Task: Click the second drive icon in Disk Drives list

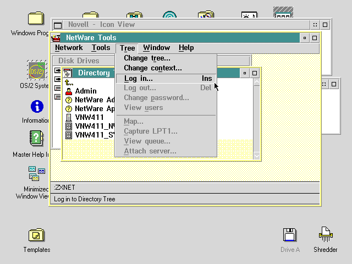Action: pyautogui.click(x=57, y=79)
